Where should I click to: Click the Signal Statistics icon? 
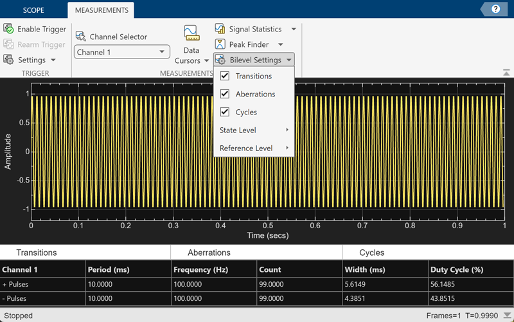click(220, 29)
